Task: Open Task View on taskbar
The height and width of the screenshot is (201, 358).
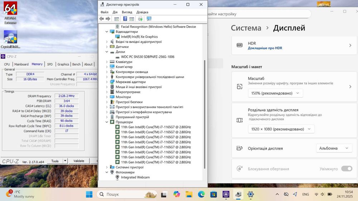Action: [164, 195]
